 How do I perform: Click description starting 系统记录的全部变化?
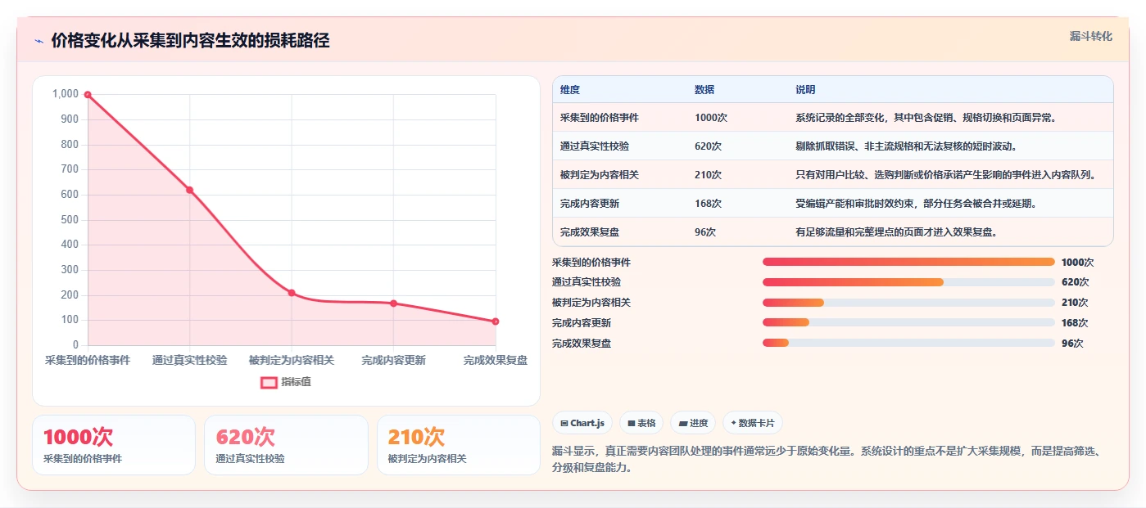pyautogui.click(x=926, y=118)
